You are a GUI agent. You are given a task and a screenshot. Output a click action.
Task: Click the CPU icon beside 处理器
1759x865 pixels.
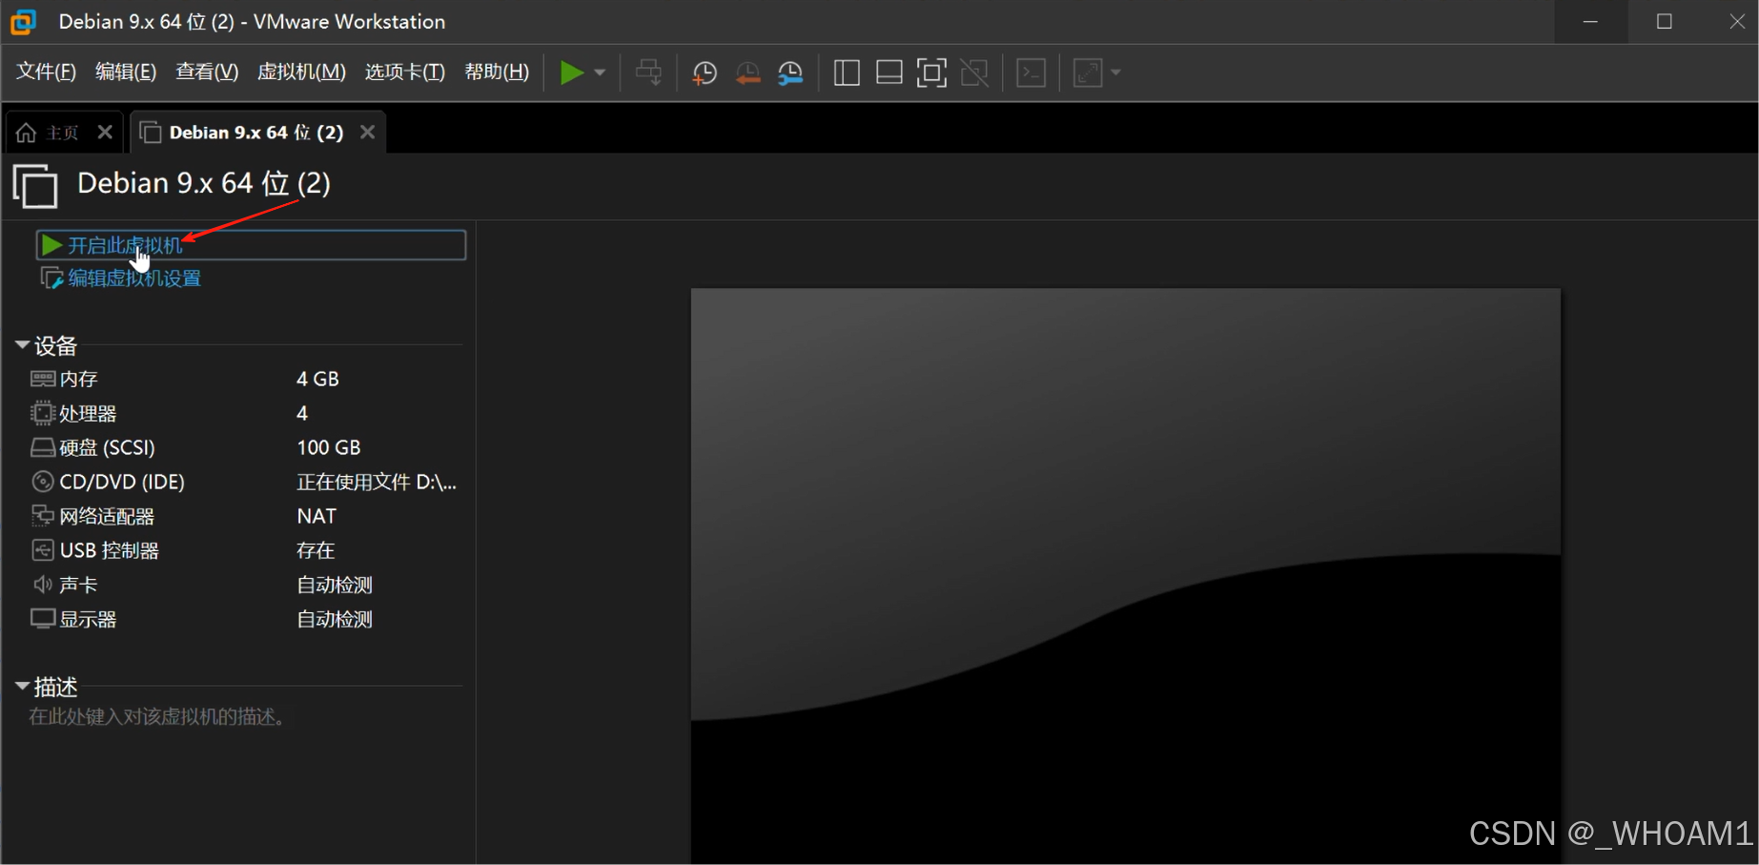(43, 413)
